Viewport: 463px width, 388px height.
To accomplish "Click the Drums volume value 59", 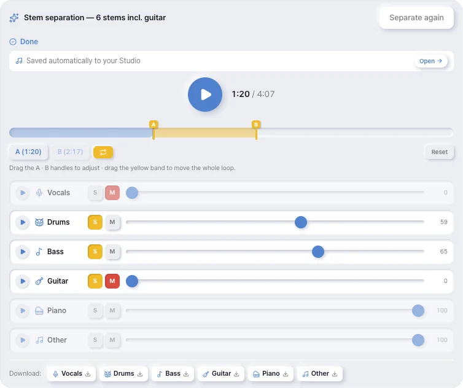I will coord(443,222).
